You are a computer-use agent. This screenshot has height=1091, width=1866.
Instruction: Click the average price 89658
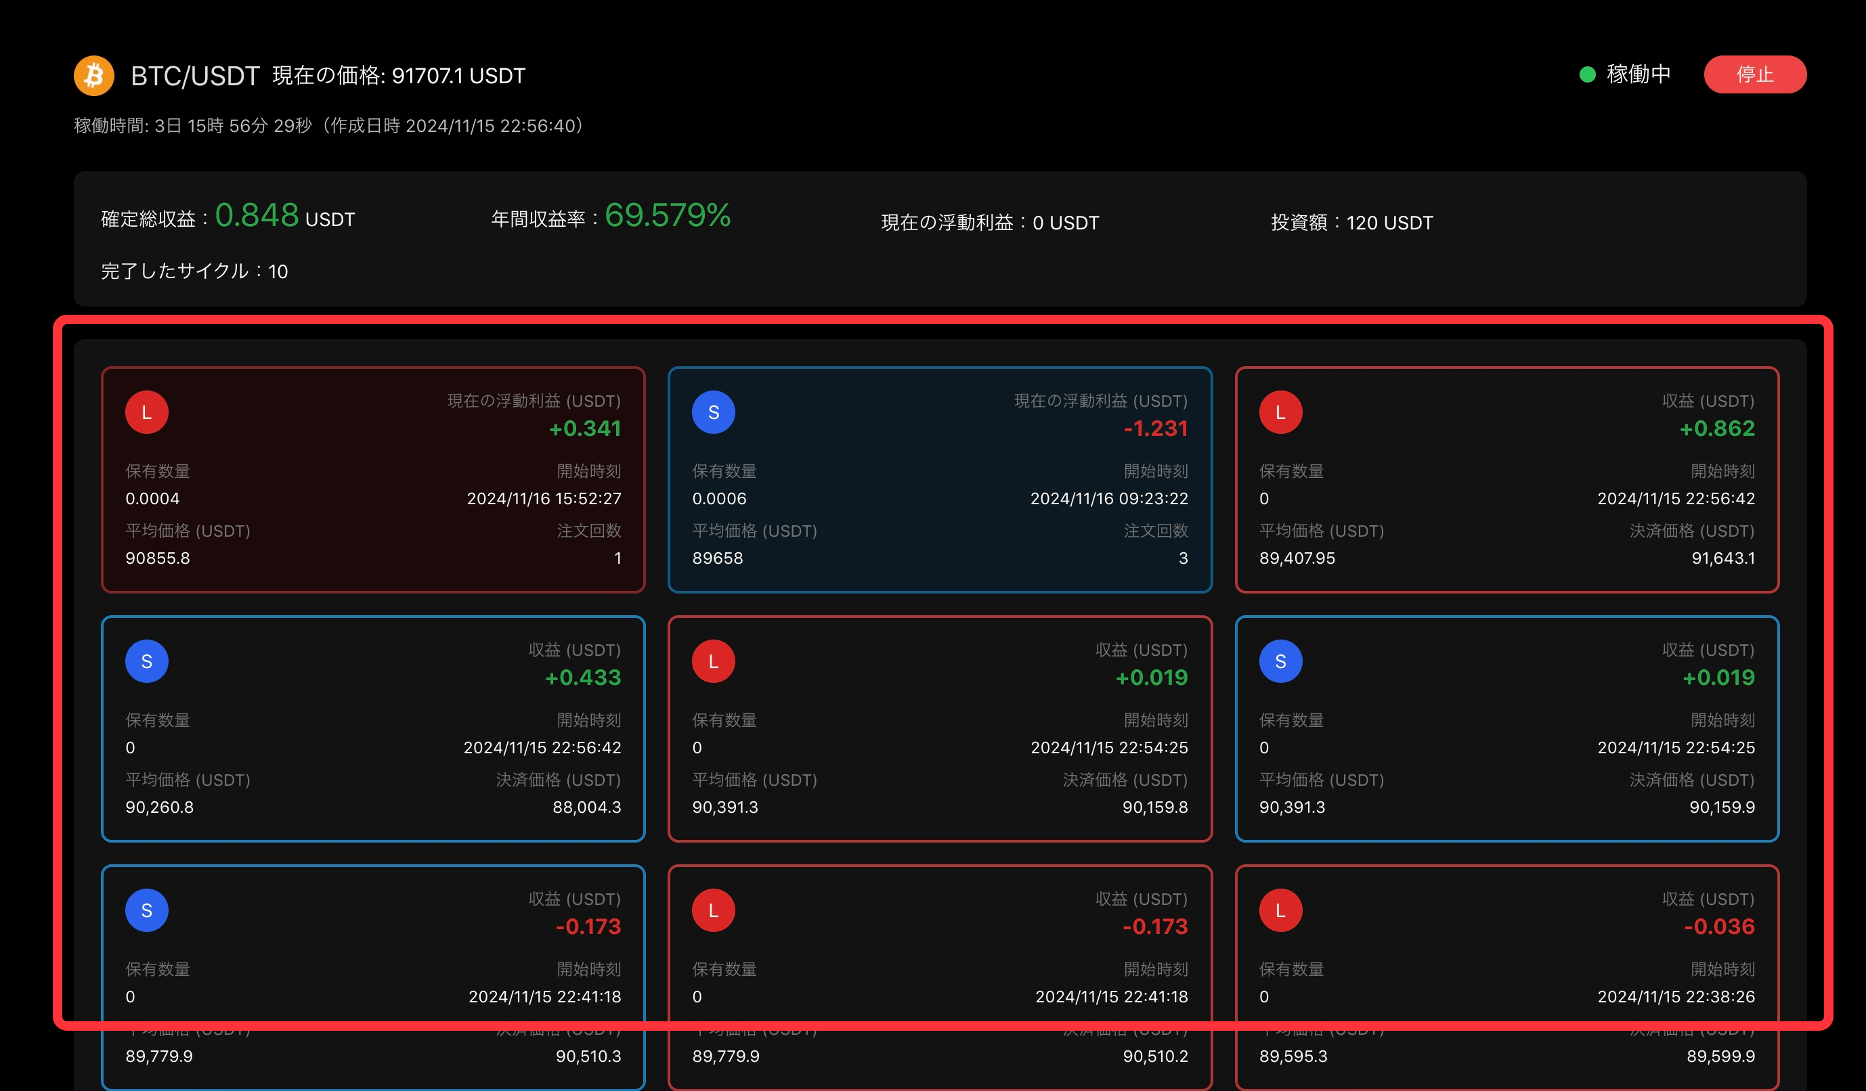(x=718, y=558)
